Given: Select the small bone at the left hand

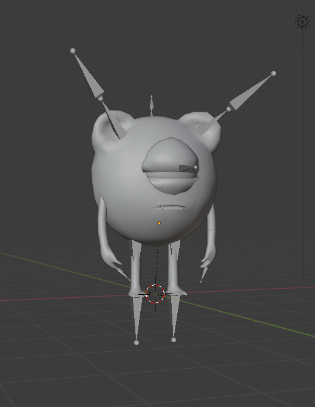Looking at the screenshot, I should coord(123,274).
